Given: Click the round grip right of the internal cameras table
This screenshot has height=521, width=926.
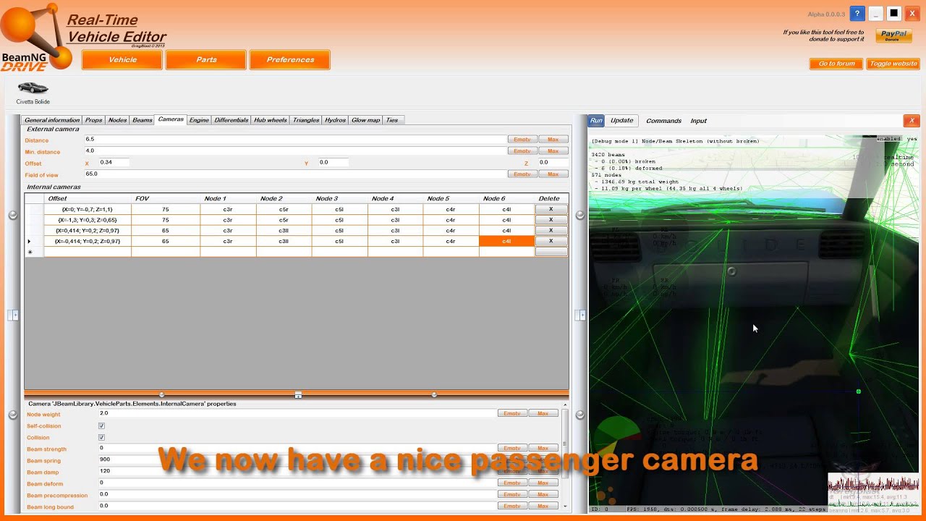Looking at the screenshot, I should tap(579, 215).
